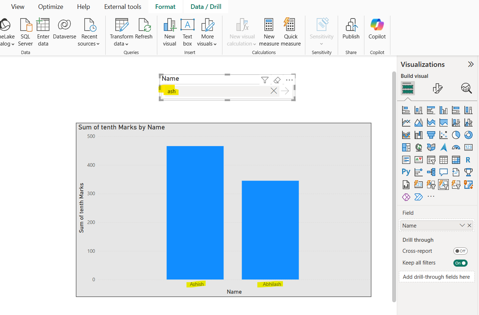Viewport: 479px width, 315px height.
Task: Enable Cross-report drill through
Action: tap(460, 251)
